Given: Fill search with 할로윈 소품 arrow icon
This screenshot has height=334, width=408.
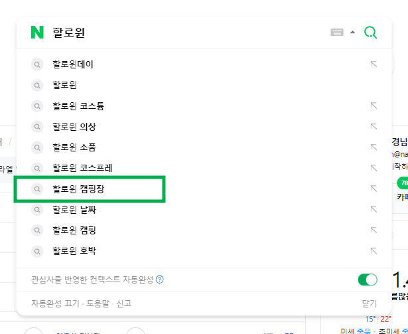Looking at the screenshot, I should click(x=374, y=147).
